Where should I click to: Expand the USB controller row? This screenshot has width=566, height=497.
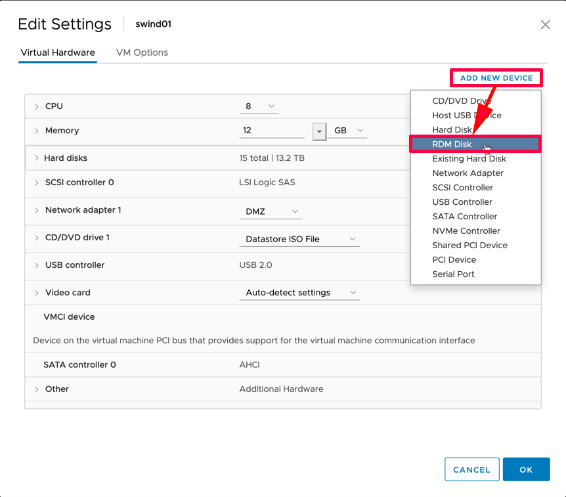37,265
